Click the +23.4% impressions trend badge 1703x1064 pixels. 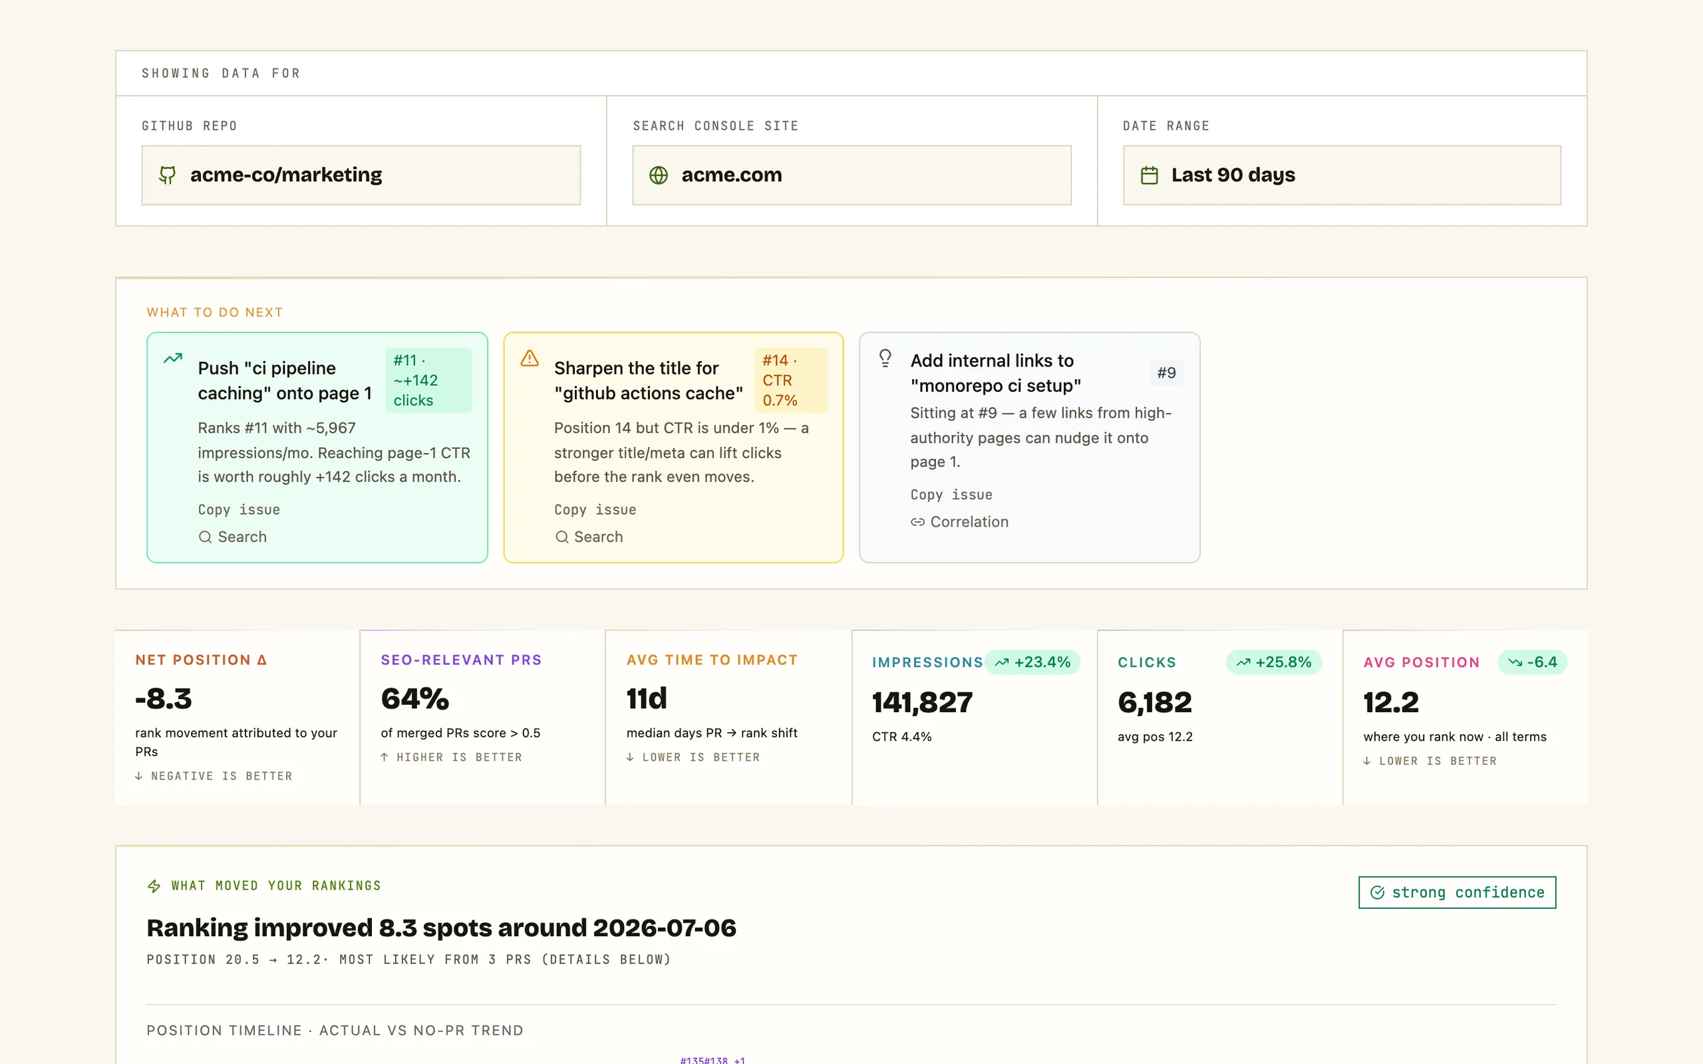(x=1032, y=662)
